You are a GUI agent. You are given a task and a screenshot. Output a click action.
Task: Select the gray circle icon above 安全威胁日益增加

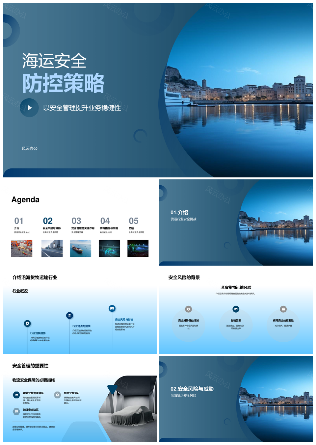(188, 309)
